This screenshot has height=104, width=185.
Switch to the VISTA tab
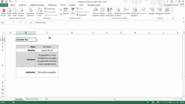81,5
